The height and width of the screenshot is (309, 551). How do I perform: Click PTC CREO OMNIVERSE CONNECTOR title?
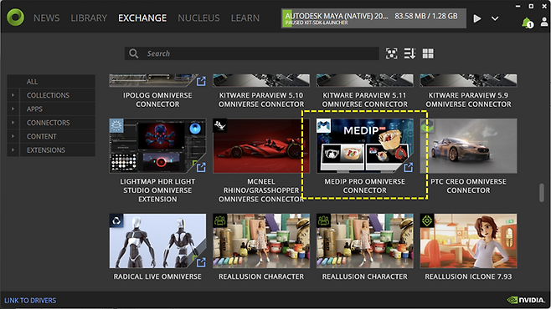pos(468,185)
